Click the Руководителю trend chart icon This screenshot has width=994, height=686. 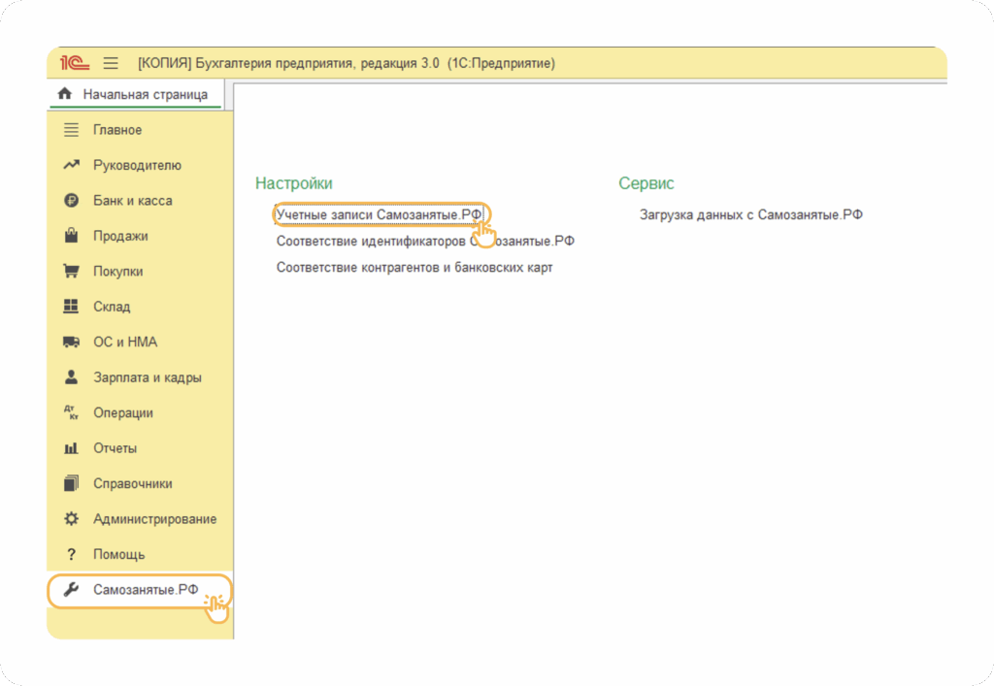(71, 165)
